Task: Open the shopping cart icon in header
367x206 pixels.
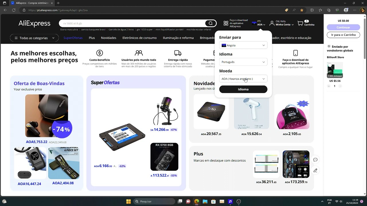Action: point(300,23)
